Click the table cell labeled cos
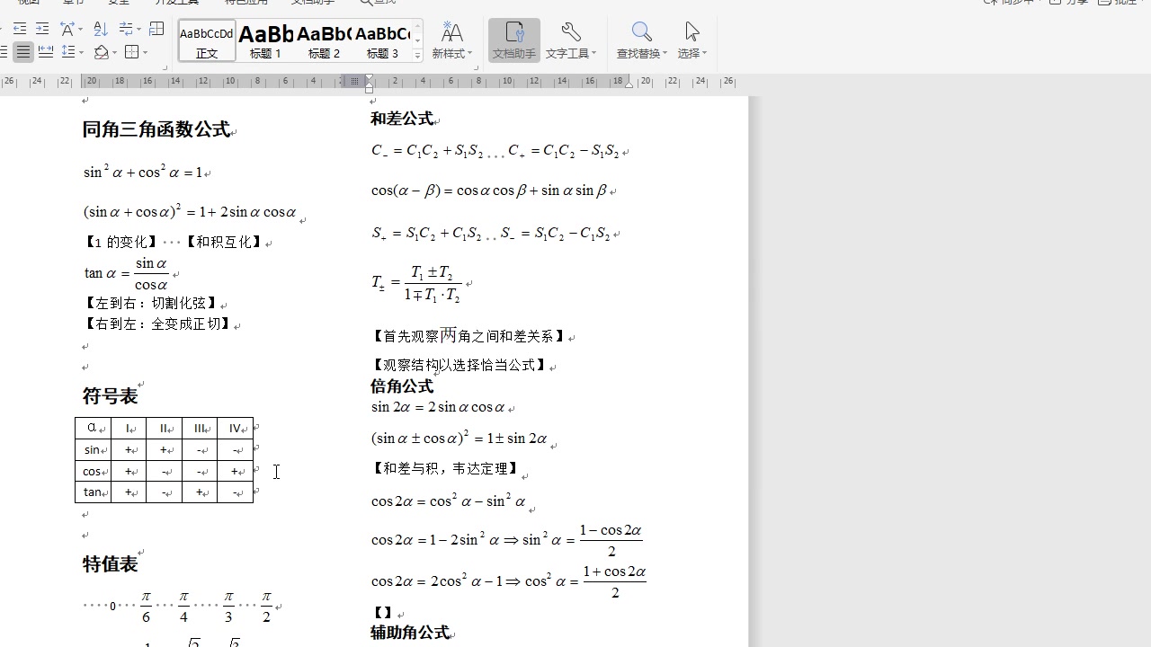Image resolution: width=1151 pixels, height=647 pixels. pyautogui.click(x=93, y=471)
